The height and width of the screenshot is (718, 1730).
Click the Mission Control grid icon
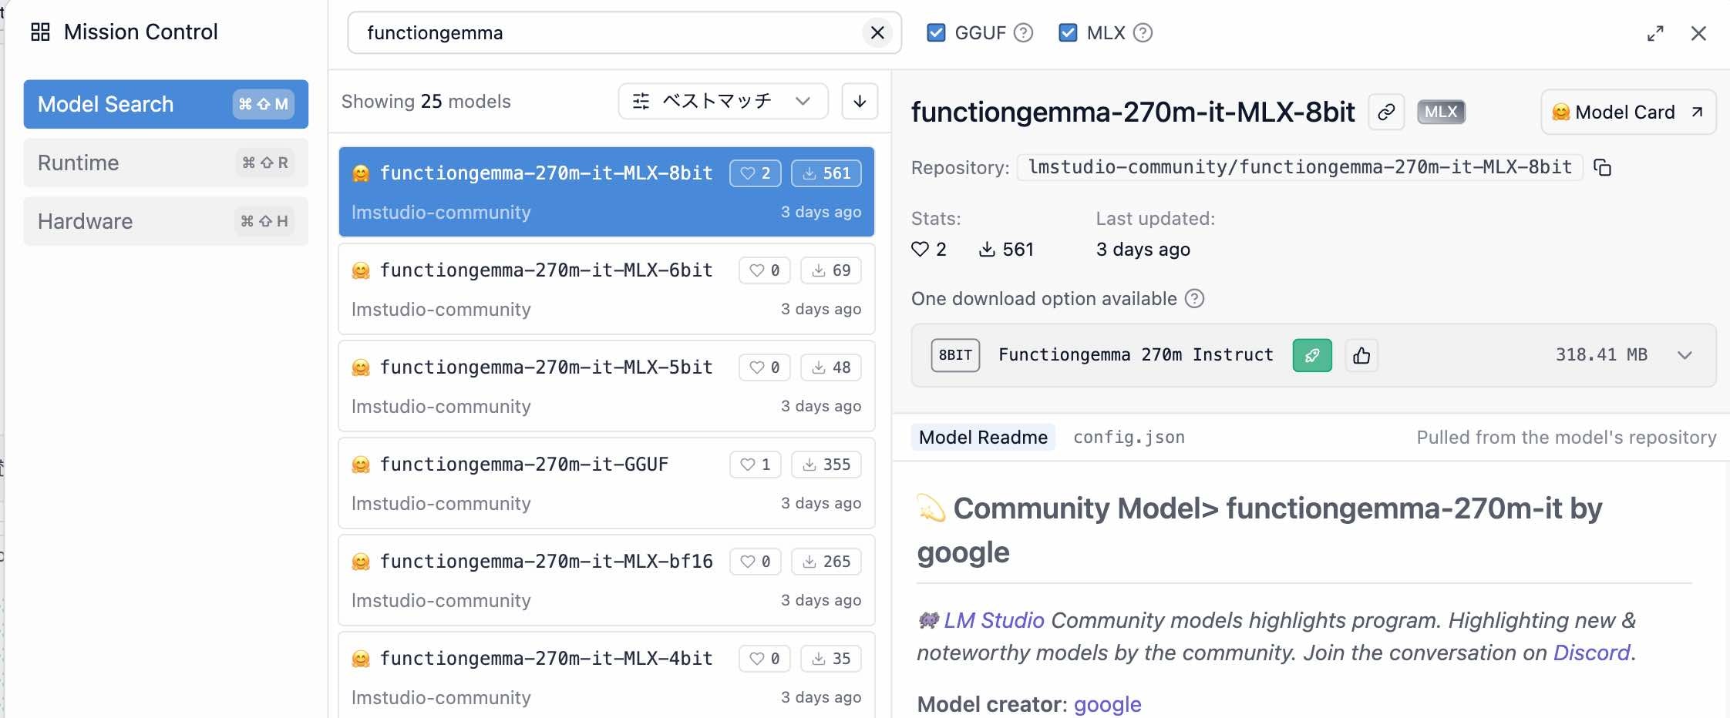pyautogui.click(x=40, y=32)
